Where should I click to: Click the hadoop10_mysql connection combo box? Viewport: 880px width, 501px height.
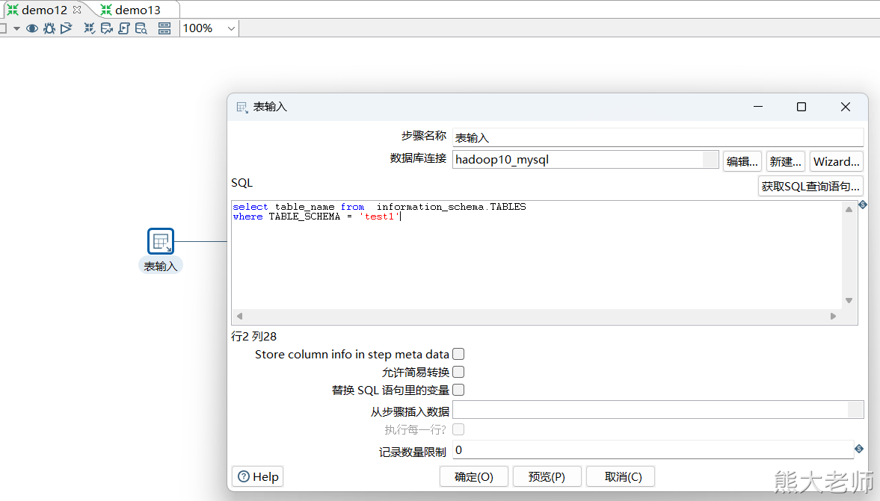click(x=585, y=160)
